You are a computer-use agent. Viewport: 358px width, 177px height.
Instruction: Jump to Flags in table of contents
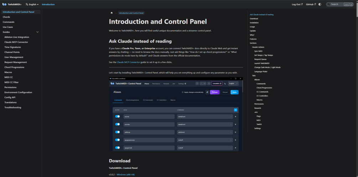(259, 116)
